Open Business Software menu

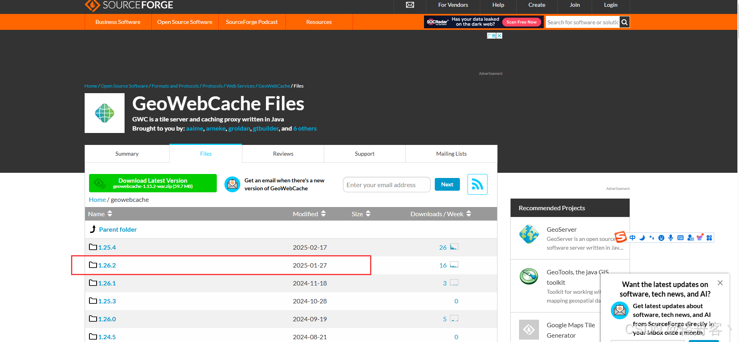(118, 22)
